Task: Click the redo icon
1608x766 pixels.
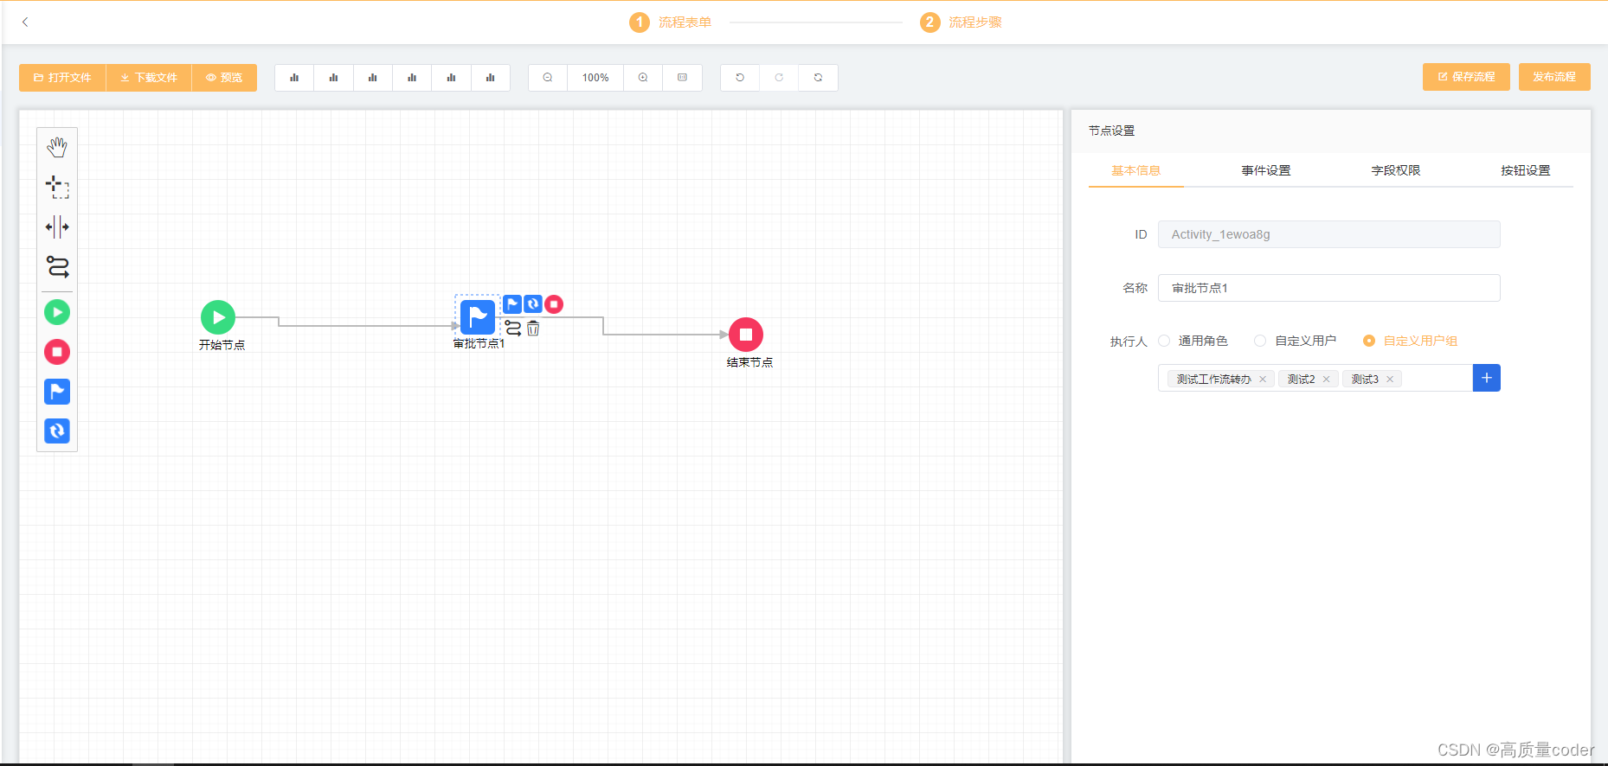Action: pyautogui.click(x=779, y=78)
